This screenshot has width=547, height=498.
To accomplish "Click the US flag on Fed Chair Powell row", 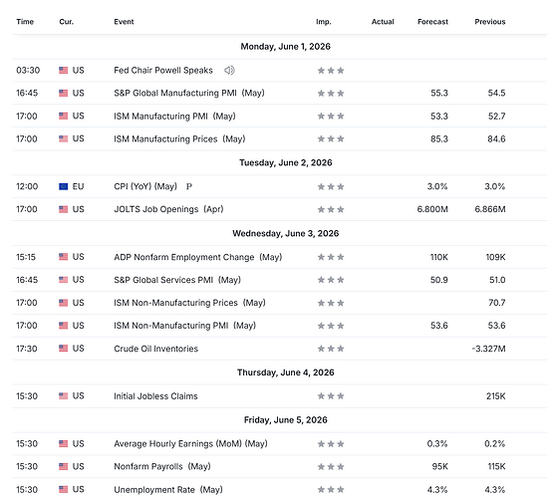I will tap(63, 71).
